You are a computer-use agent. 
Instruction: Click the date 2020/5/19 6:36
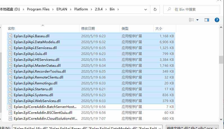[93, 77]
